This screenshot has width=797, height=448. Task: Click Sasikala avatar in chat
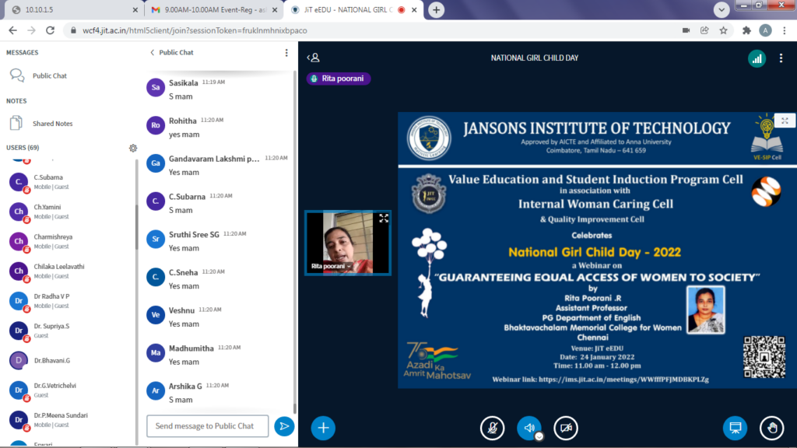click(156, 87)
